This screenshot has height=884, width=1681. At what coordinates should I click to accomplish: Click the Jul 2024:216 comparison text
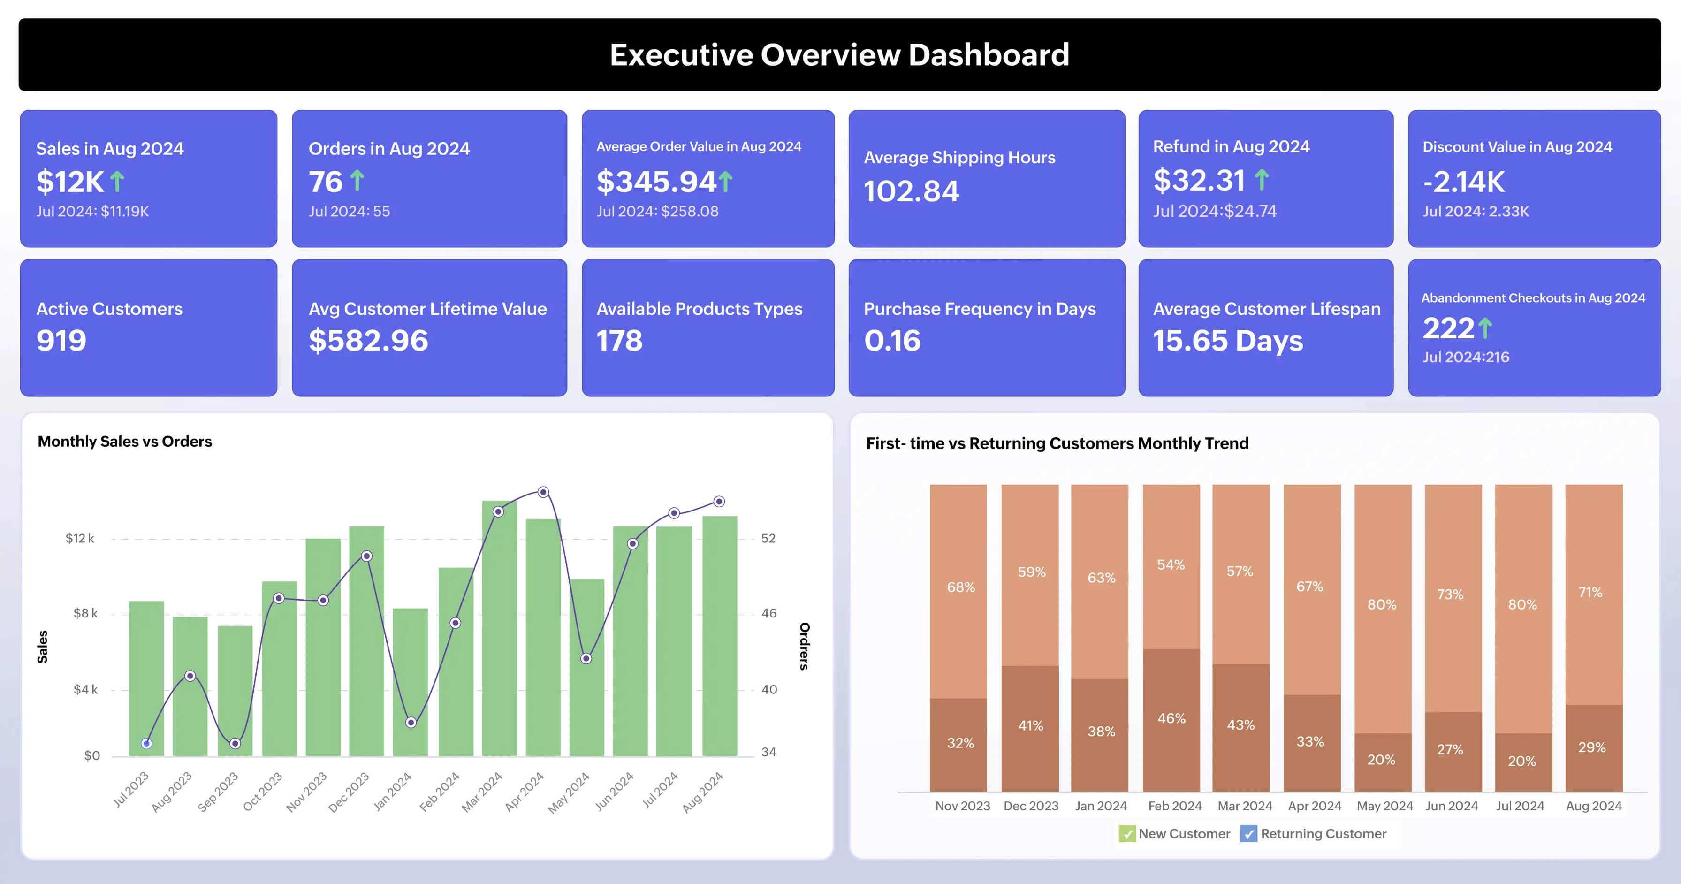1466,357
